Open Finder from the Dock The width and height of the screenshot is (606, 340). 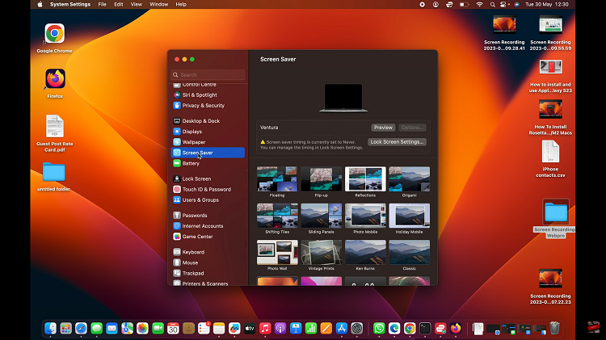(x=51, y=329)
